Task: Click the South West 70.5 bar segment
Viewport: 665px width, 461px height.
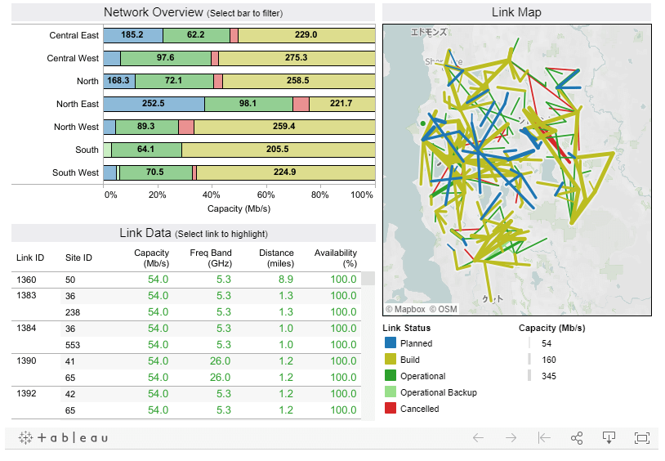Action: [156, 172]
